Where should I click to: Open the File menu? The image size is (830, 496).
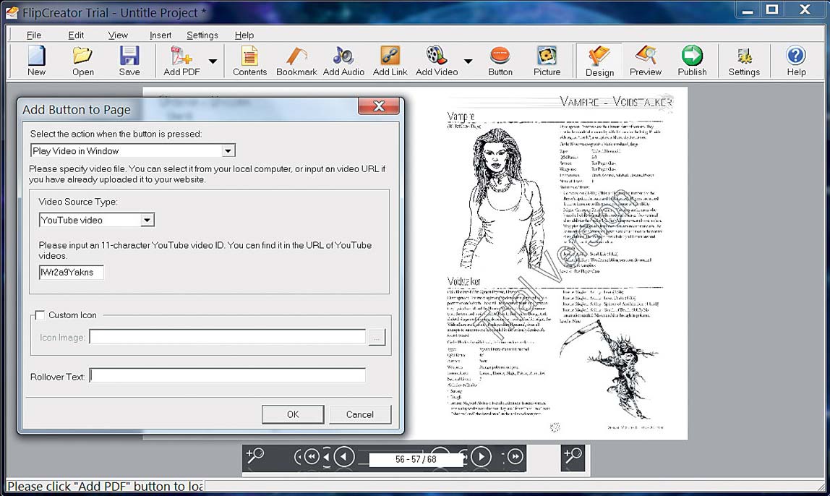coord(34,35)
